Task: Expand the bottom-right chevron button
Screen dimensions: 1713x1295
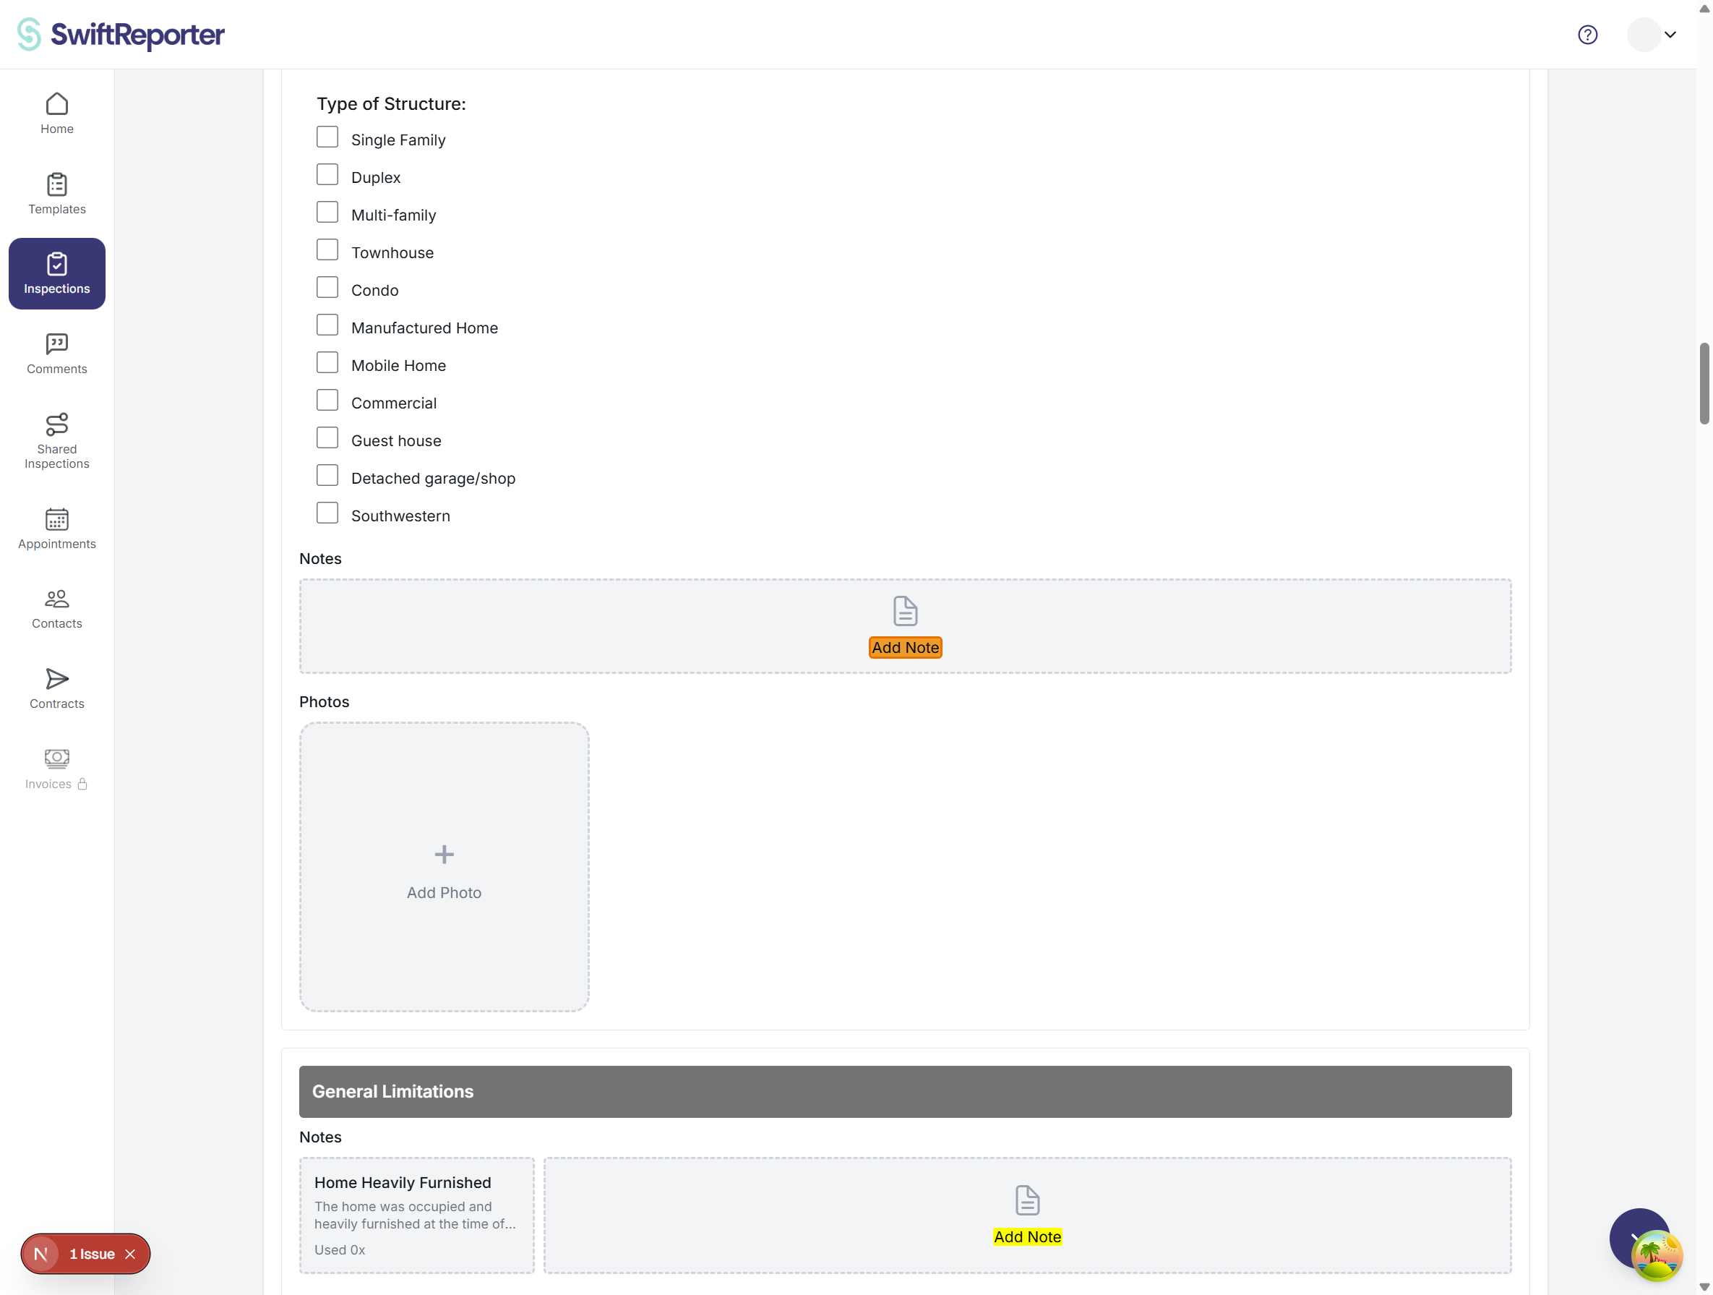Action: (x=1639, y=1239)
